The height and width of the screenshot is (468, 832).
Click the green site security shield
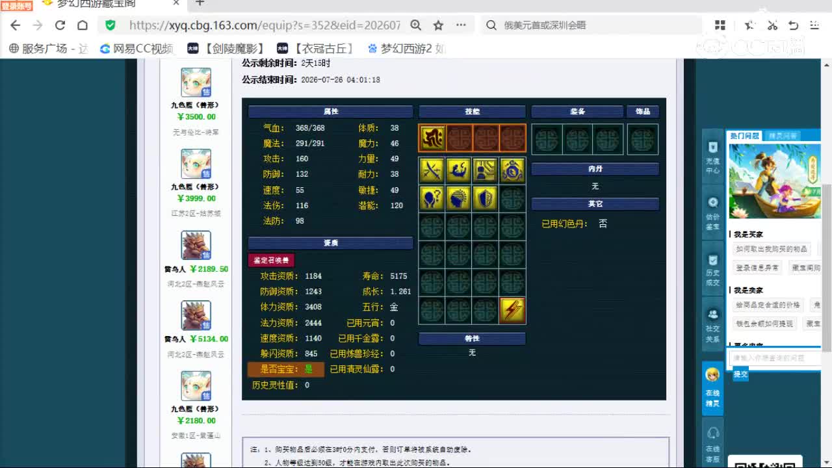[x=110, y=25]
